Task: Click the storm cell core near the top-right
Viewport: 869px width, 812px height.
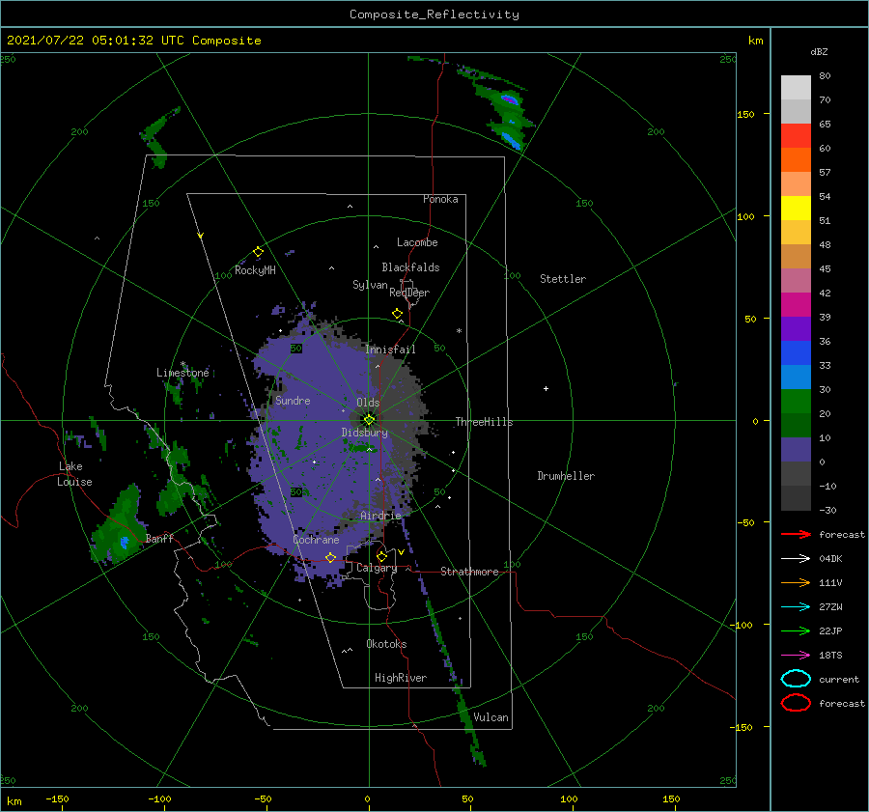Action: [509, 99]
